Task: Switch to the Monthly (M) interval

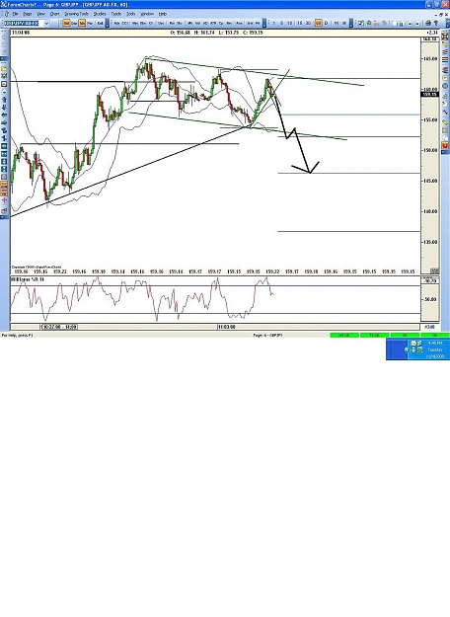Action: [344, 24]
